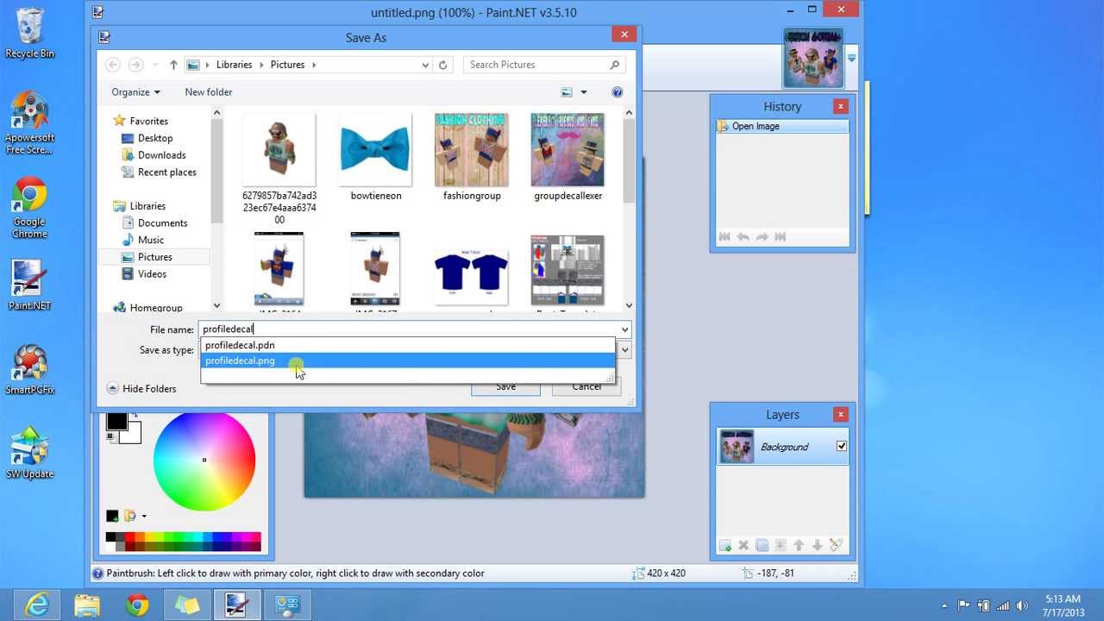Open Internet Explorer from taskbar
The height and width of the screenshot is (621, 1104).
point(37,605)
